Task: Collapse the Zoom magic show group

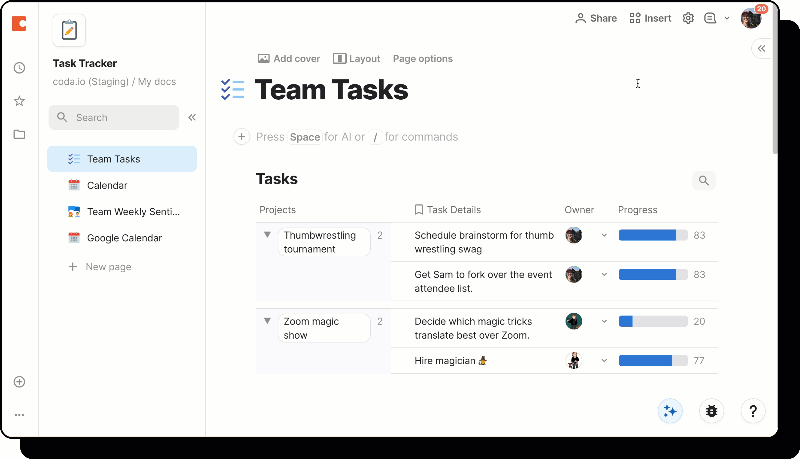Action: 267,321
